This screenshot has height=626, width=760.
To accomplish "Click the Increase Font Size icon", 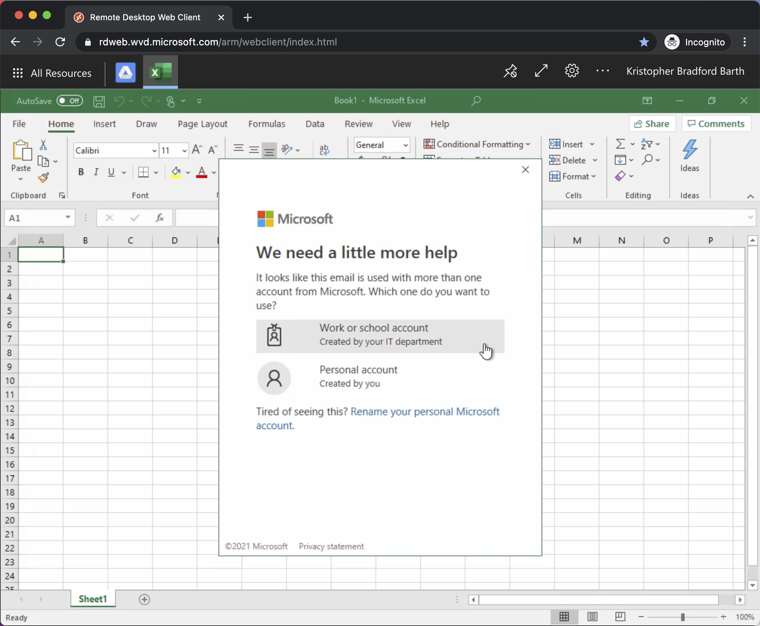I will [197, 150].
